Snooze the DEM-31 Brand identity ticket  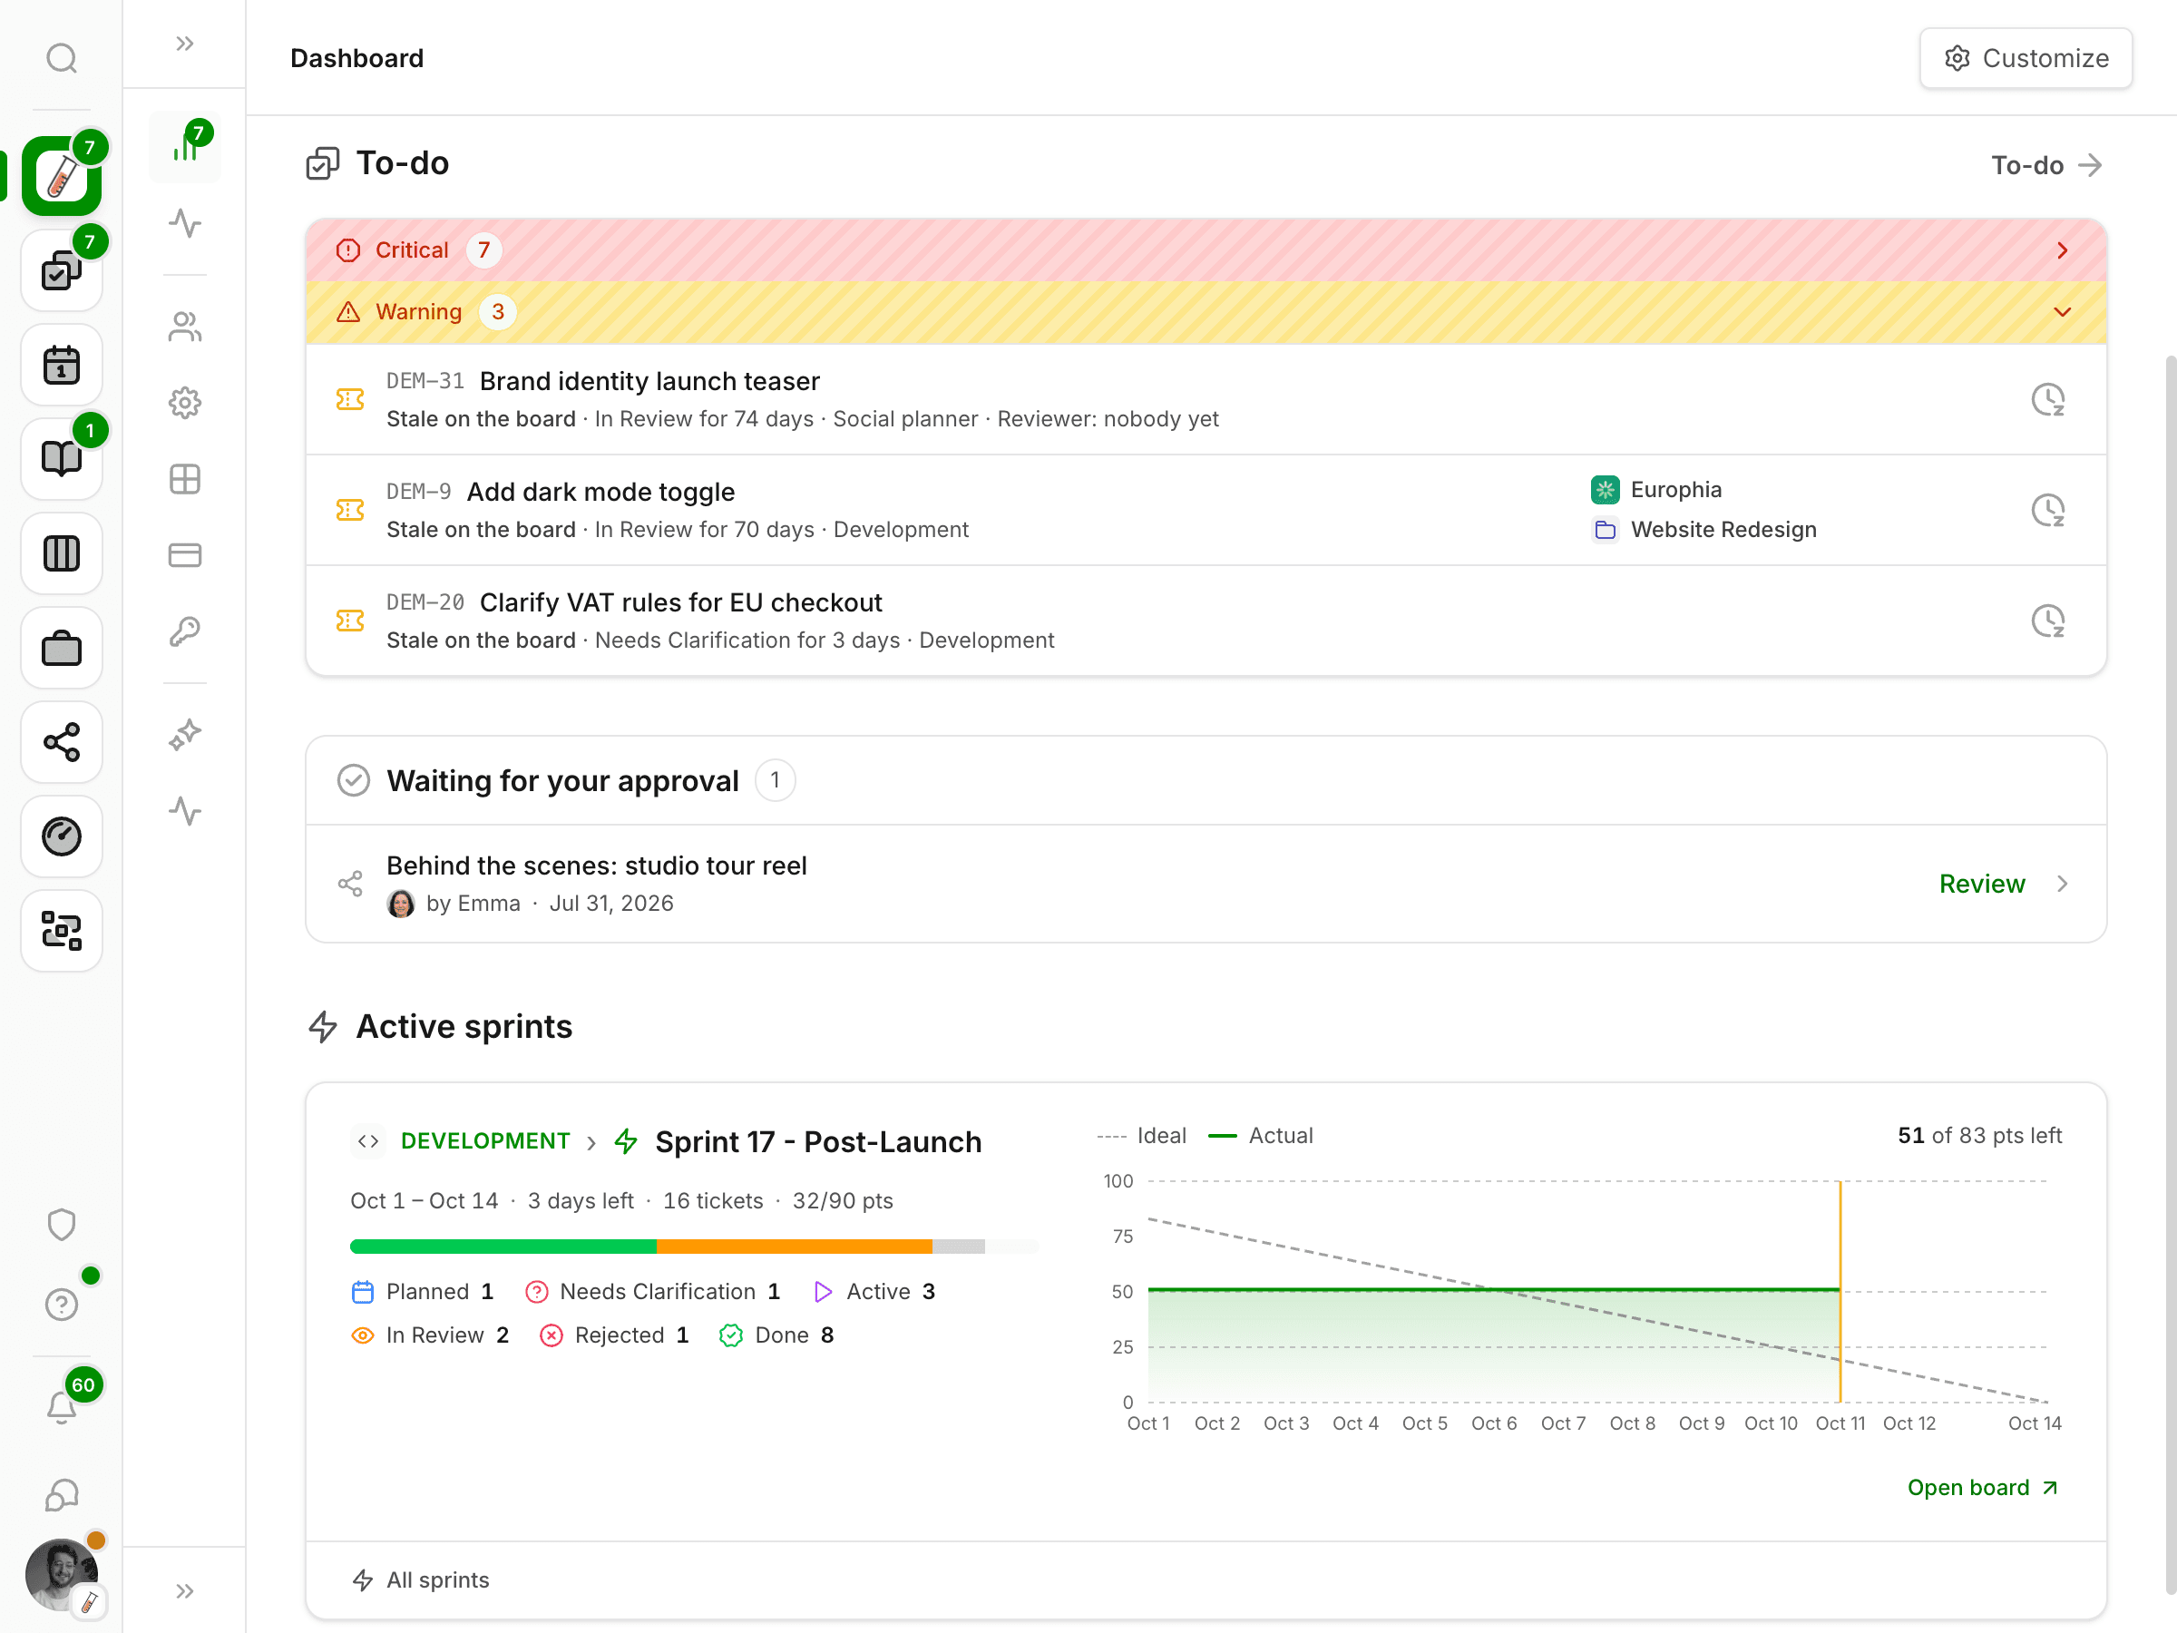click(2048, 400)
